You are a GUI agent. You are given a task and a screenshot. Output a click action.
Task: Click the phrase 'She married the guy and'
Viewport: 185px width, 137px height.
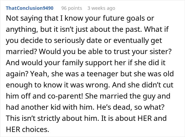pos(128,96)
